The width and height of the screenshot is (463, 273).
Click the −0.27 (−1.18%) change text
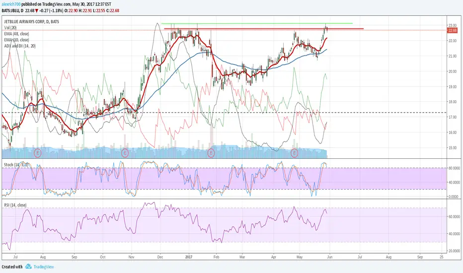pyautogui.click(x=51, y=10)
